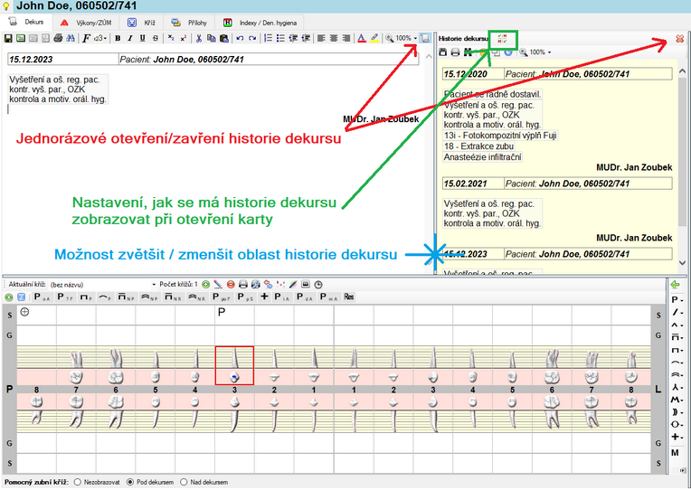Viewport: 691px width, 490px height.
Task: Expand the Aktuální kříž dropdown
Action: coord(154,285)
